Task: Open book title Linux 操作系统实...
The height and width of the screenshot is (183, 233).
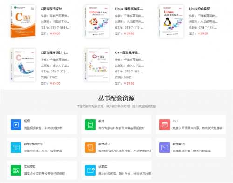Action: 129,9
